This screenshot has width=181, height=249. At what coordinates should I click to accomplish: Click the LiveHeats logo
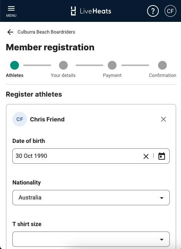(91, 11)
